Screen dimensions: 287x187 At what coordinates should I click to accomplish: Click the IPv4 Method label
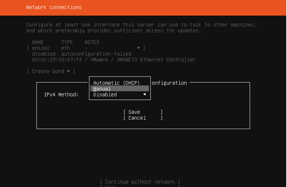[x=61, y=94]
